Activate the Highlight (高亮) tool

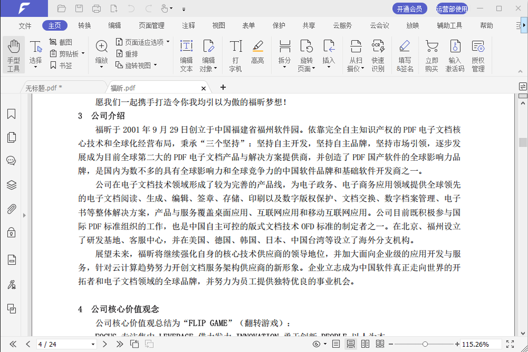tap(258, 52)
